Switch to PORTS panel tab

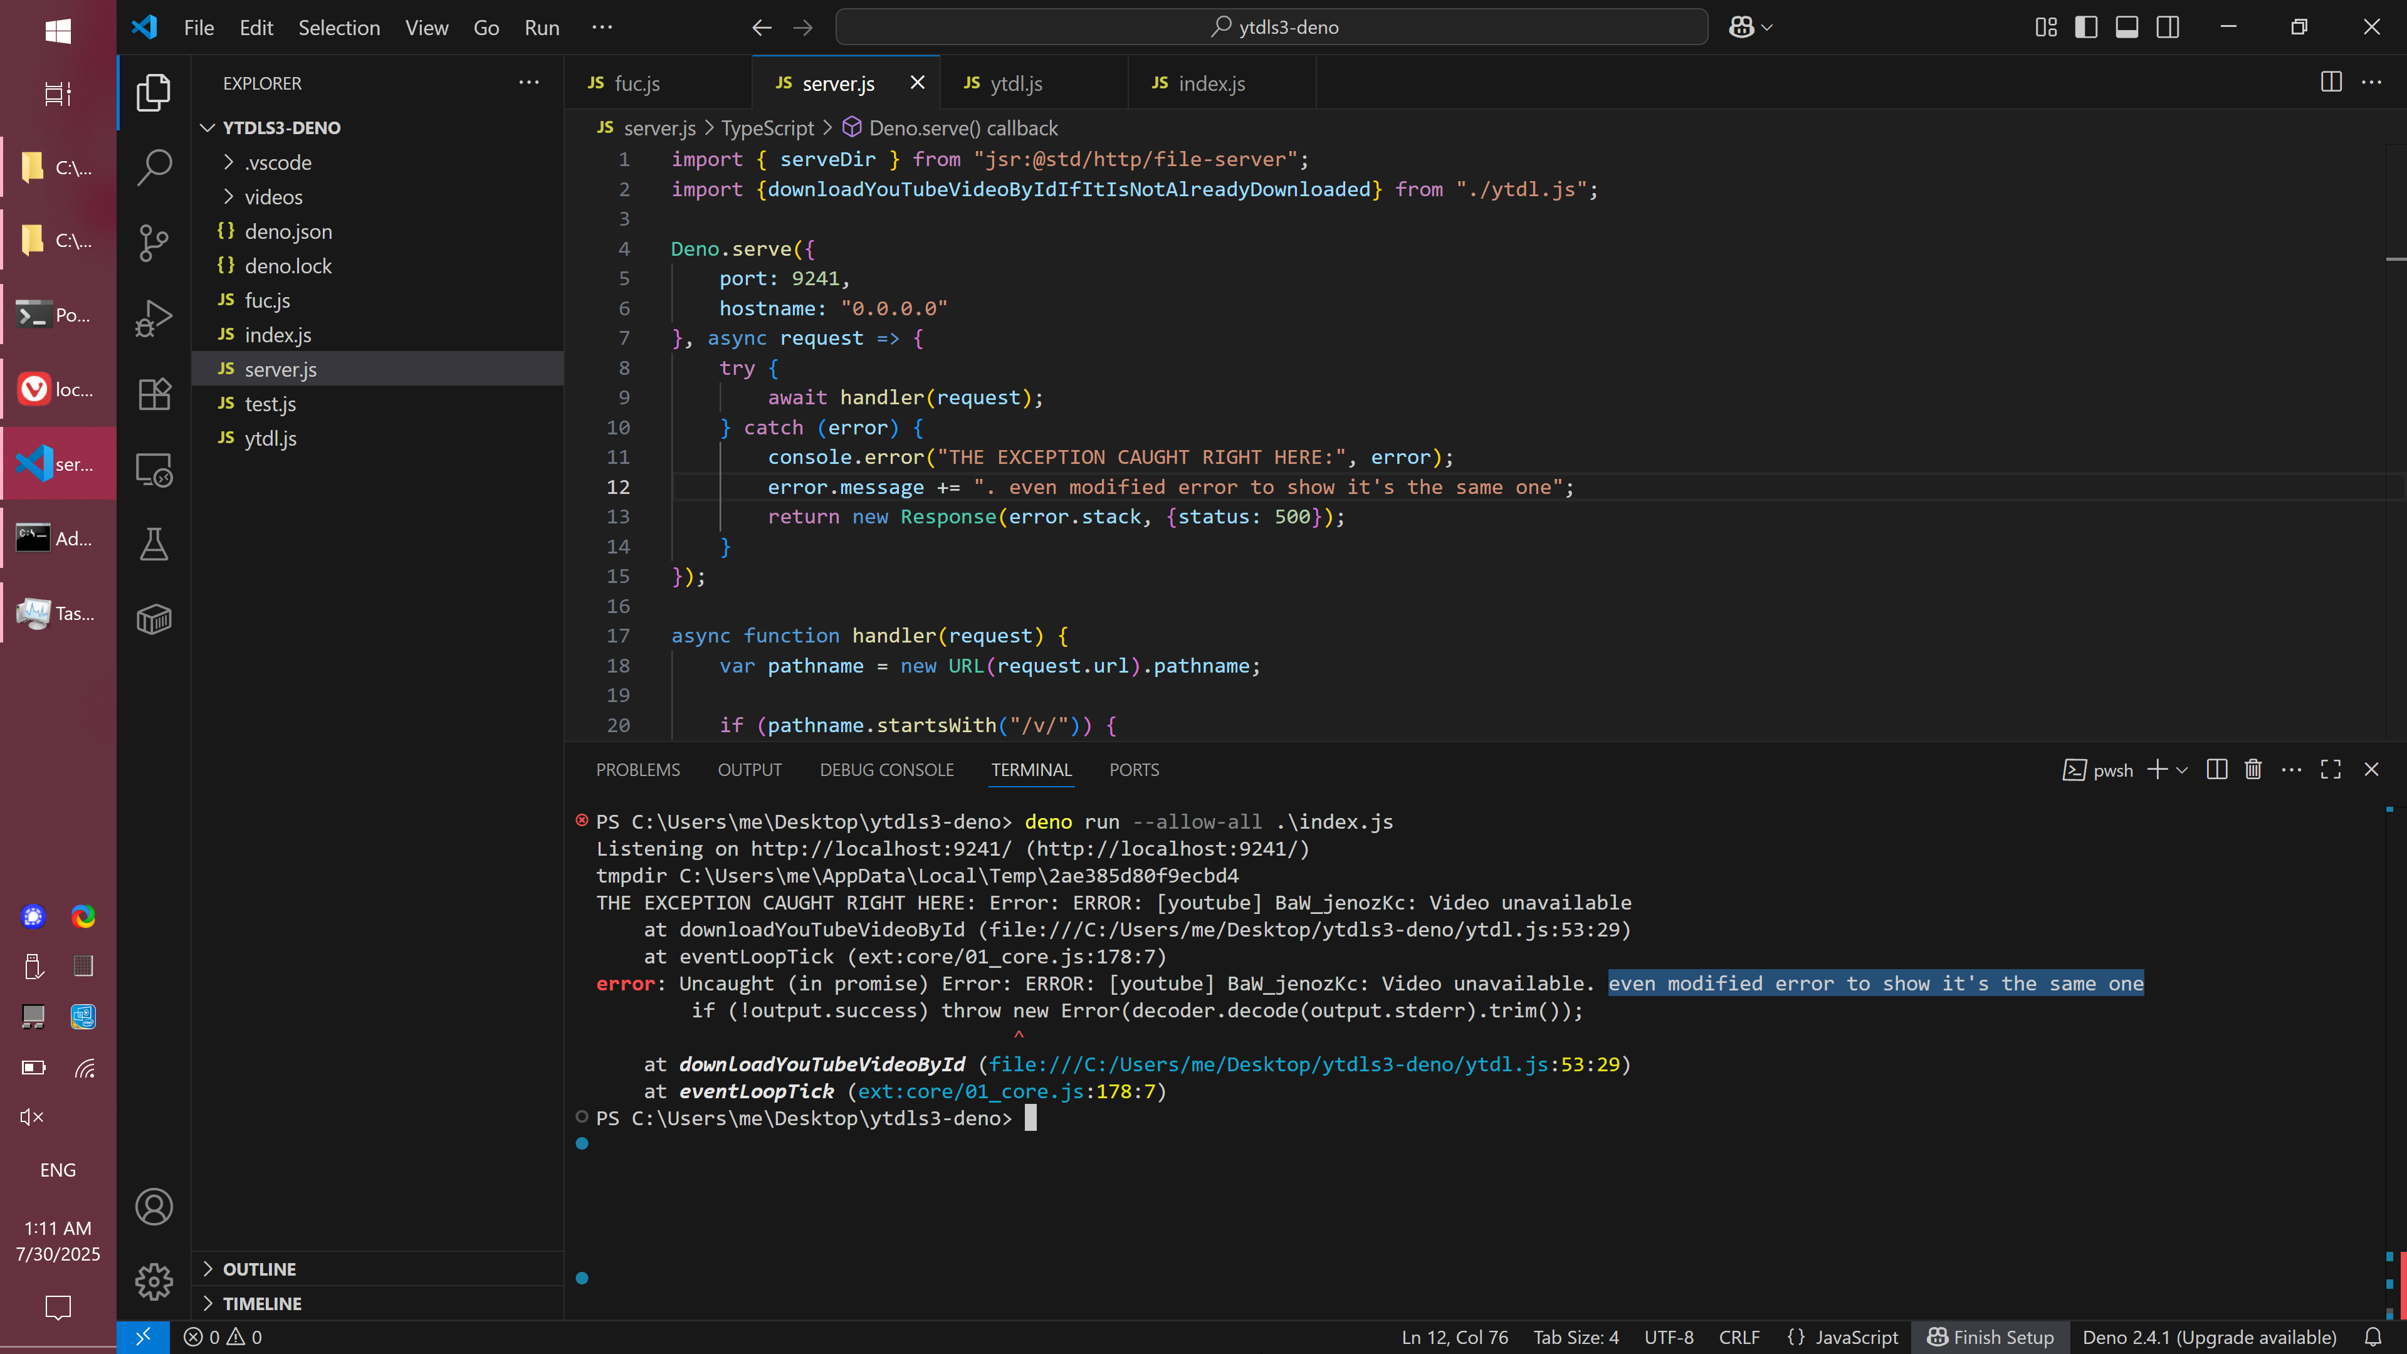pos(1135,769)
